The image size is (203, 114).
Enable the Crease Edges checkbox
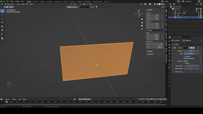click(184, 66)
